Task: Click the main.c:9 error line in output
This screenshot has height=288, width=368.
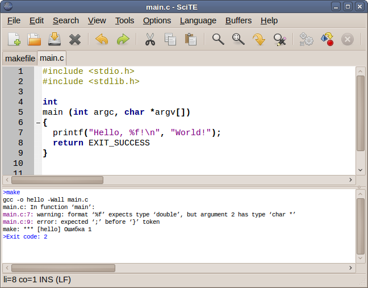Action: pos(81,222)
